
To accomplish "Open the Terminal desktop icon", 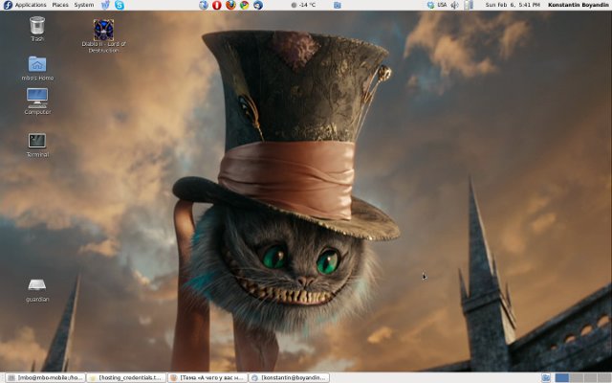I will point(37,142).
